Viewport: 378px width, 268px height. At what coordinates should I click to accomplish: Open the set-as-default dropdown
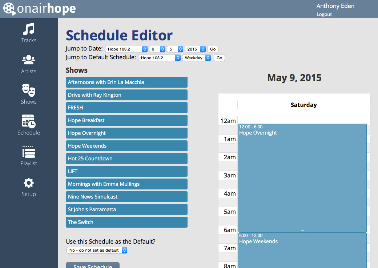[x=97, y=250]
